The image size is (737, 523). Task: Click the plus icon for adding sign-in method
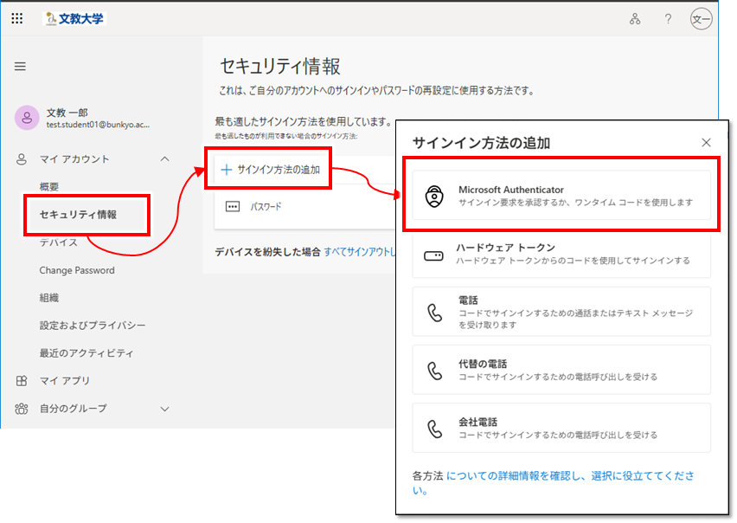[227, 170]
